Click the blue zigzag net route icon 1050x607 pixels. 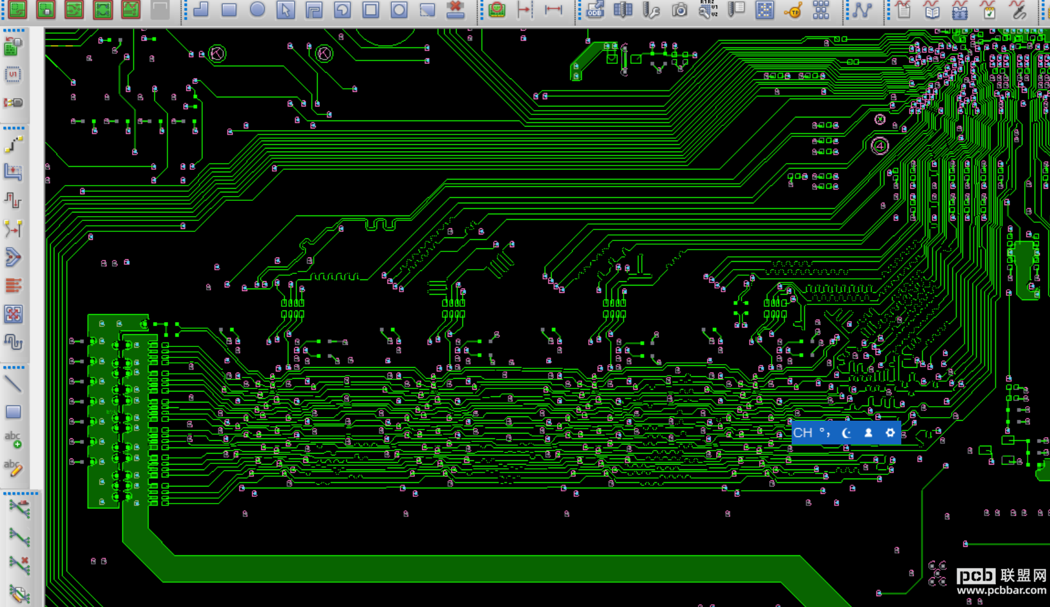[862, 10]
